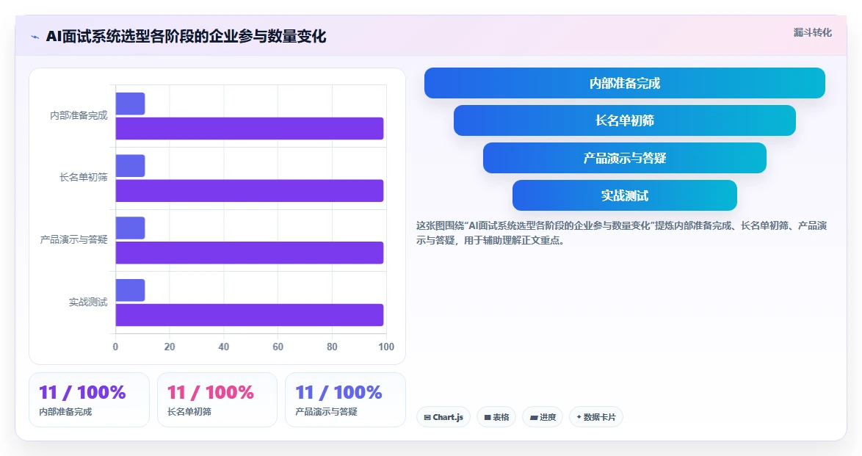Click the x-axis tick label 80
The width and height of the screenshot is (862, 456).
[x=332, y=347]
